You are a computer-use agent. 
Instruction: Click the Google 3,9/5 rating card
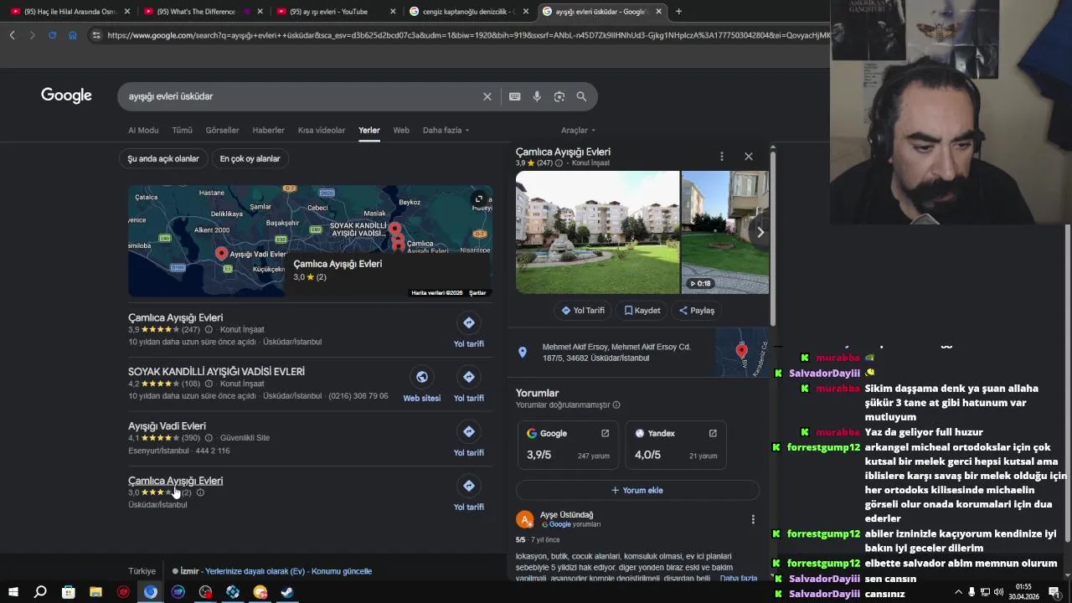[x=568, y=445]
